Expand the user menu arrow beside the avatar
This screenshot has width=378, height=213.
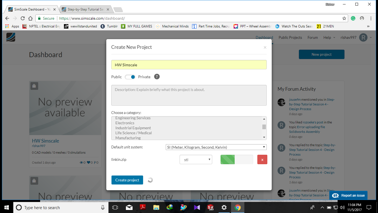(x=371, y=37)
